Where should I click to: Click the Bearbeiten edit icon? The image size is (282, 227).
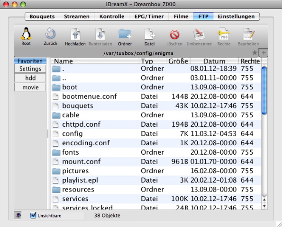(x=248, y=34)
